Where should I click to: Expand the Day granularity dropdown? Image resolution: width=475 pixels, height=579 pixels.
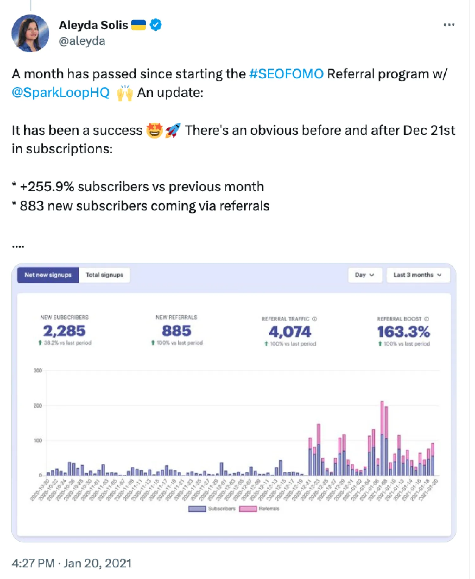pos(365,275)
